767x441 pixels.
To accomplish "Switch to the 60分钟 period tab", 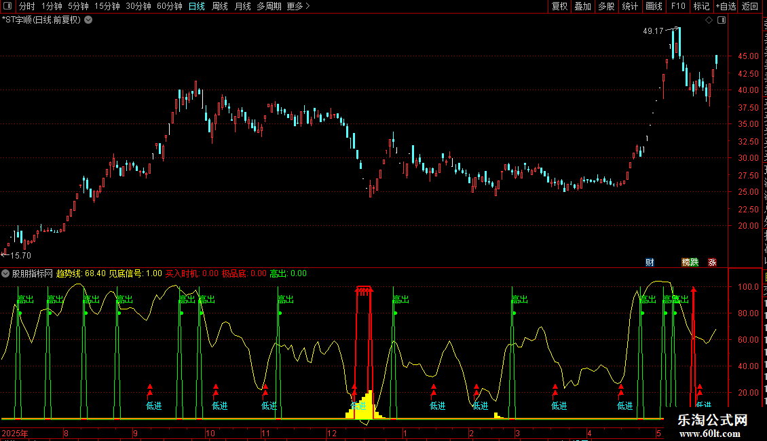I will coord(170,6).
